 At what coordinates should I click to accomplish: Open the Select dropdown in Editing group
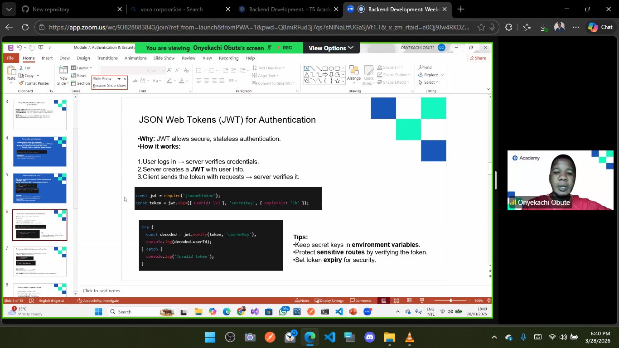tap(430, 82)
